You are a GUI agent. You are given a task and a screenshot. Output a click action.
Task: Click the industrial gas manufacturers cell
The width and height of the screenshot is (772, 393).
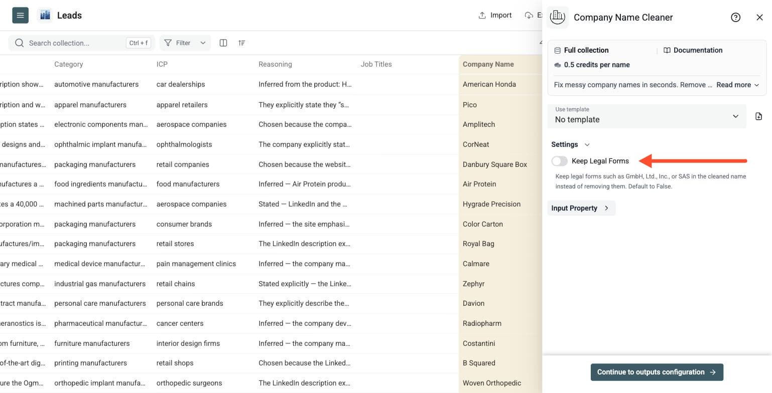[100, 284]
